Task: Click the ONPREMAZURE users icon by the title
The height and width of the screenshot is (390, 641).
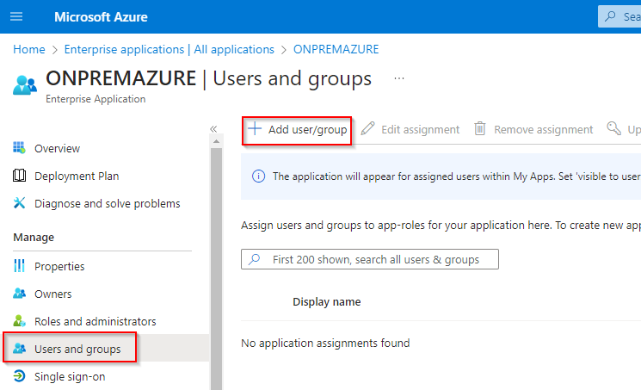Action: [x=25, y=85]
